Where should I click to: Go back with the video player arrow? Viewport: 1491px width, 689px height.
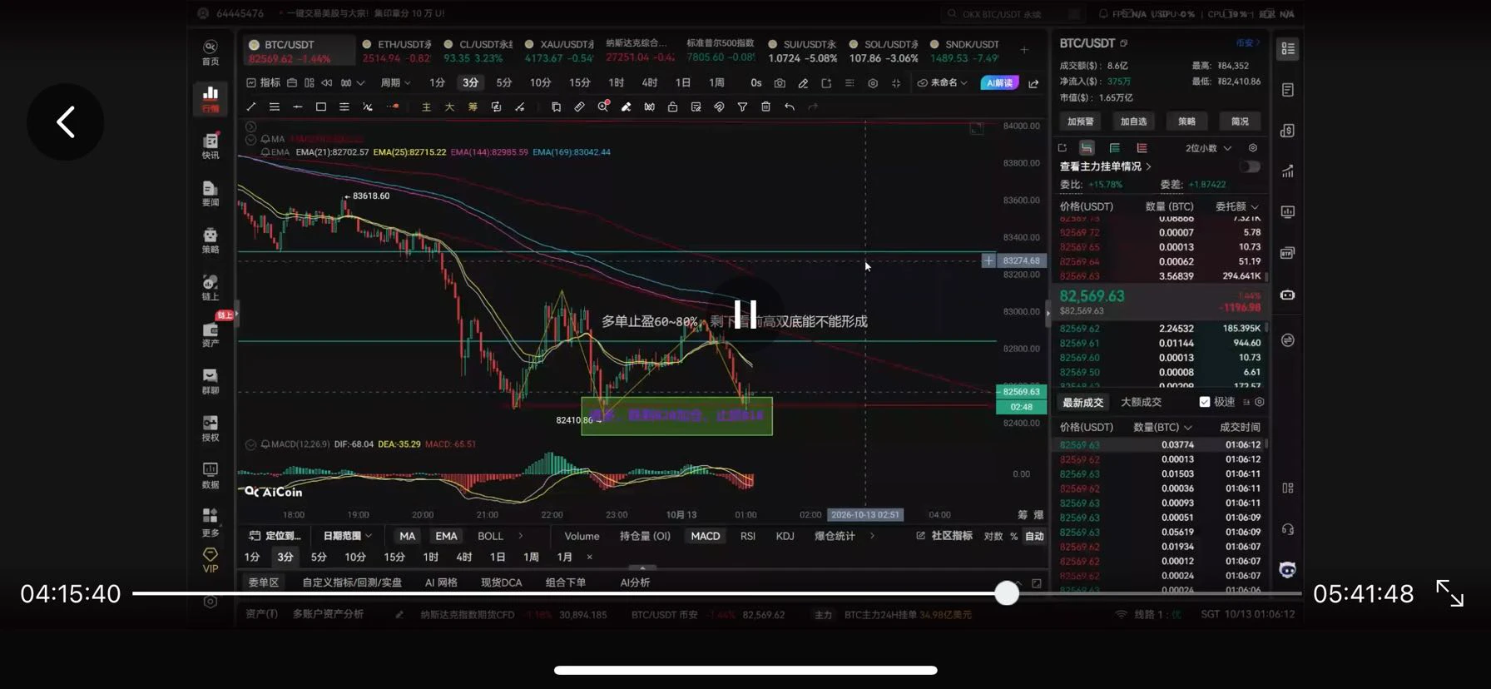tap(66, 122)
